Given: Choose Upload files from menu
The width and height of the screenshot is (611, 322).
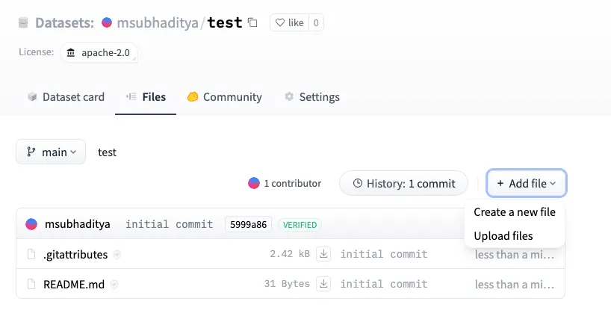Looking at the screenshot, I should pos(503,236).
